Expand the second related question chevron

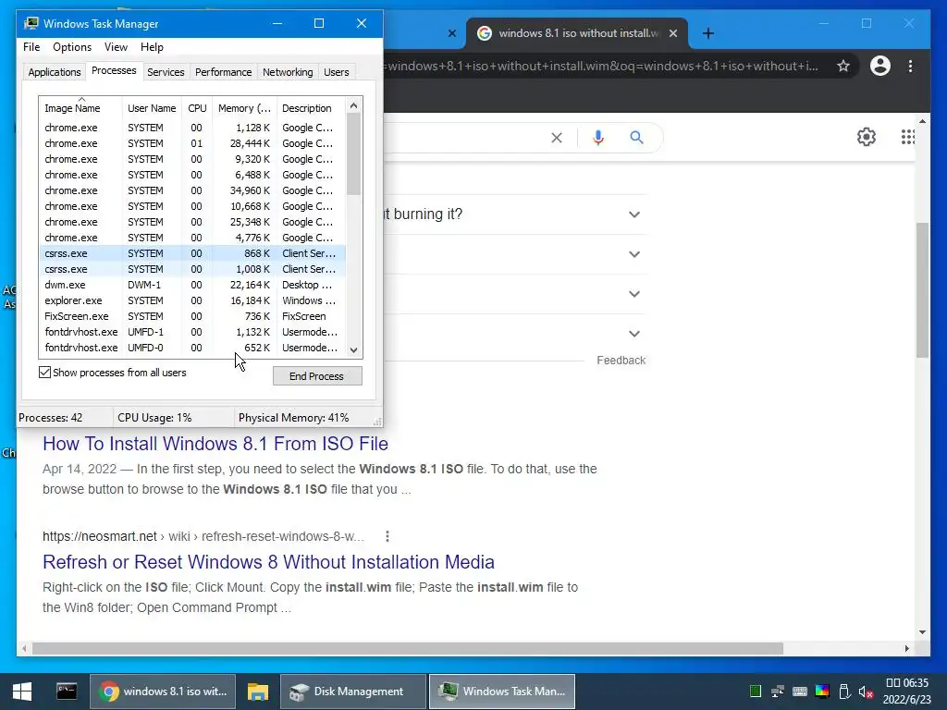(x=634, y=254)
